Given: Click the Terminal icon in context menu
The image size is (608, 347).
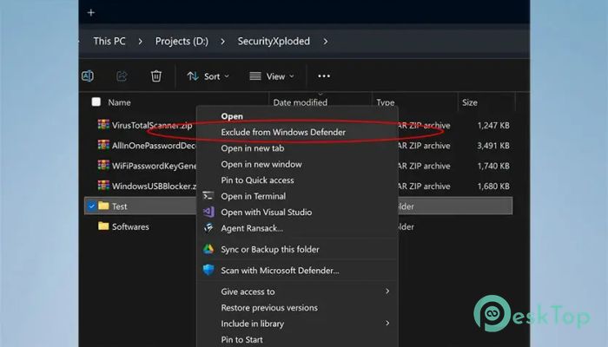Looking at the screenshot, I should tap(208, 196).
